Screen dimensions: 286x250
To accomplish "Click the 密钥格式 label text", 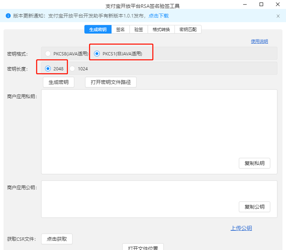I will 17,54.
